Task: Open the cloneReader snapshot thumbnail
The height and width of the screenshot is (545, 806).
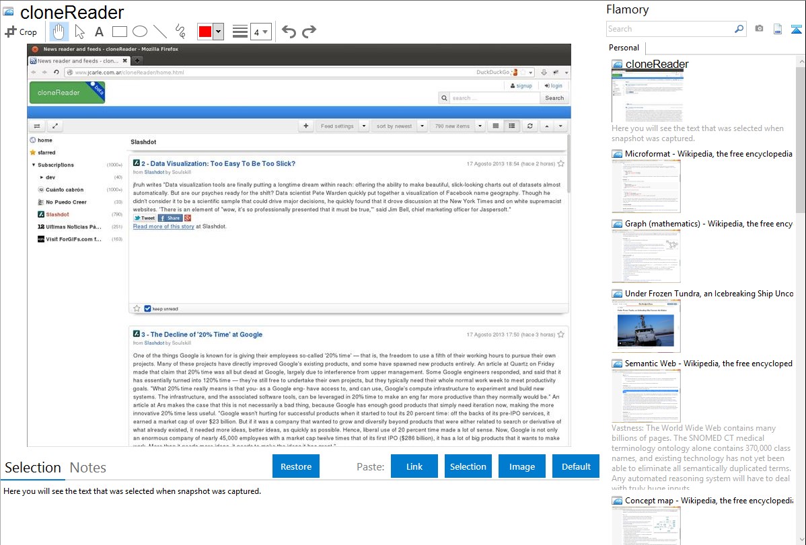Action: 647,96
